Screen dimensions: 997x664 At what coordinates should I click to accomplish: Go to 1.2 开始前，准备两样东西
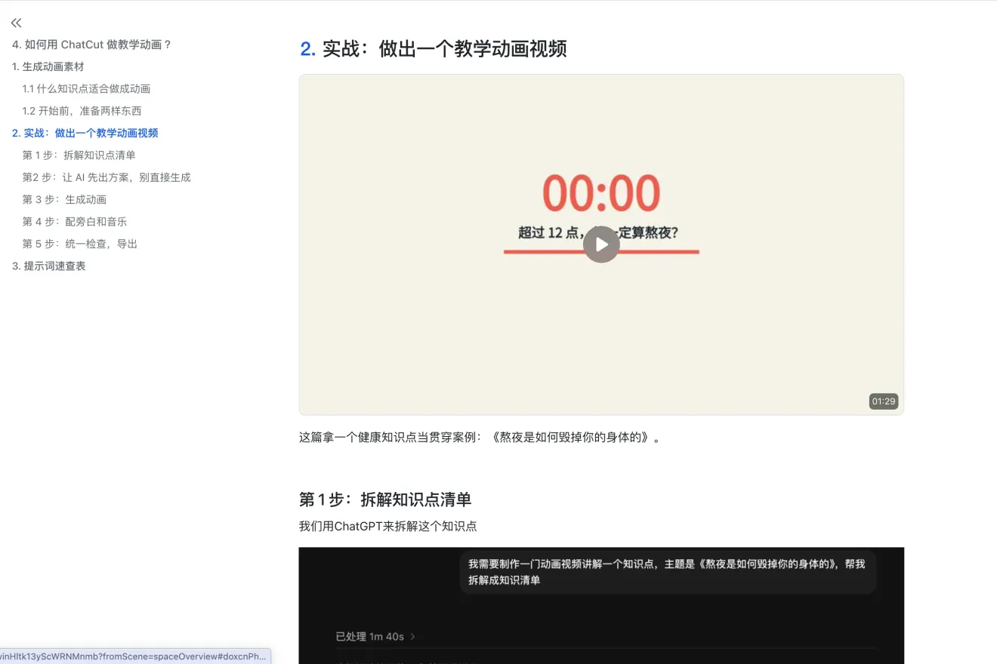click(82, 111)
